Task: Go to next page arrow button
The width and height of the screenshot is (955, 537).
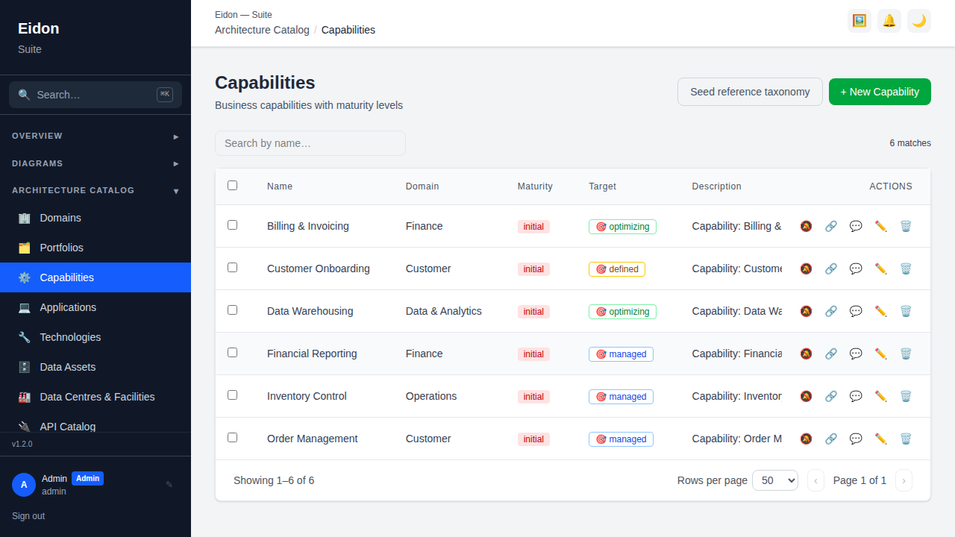Action: click(904, 480)
